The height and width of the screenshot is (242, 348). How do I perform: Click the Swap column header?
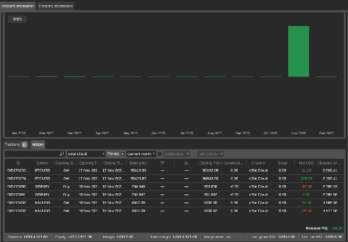pos(282,163)
